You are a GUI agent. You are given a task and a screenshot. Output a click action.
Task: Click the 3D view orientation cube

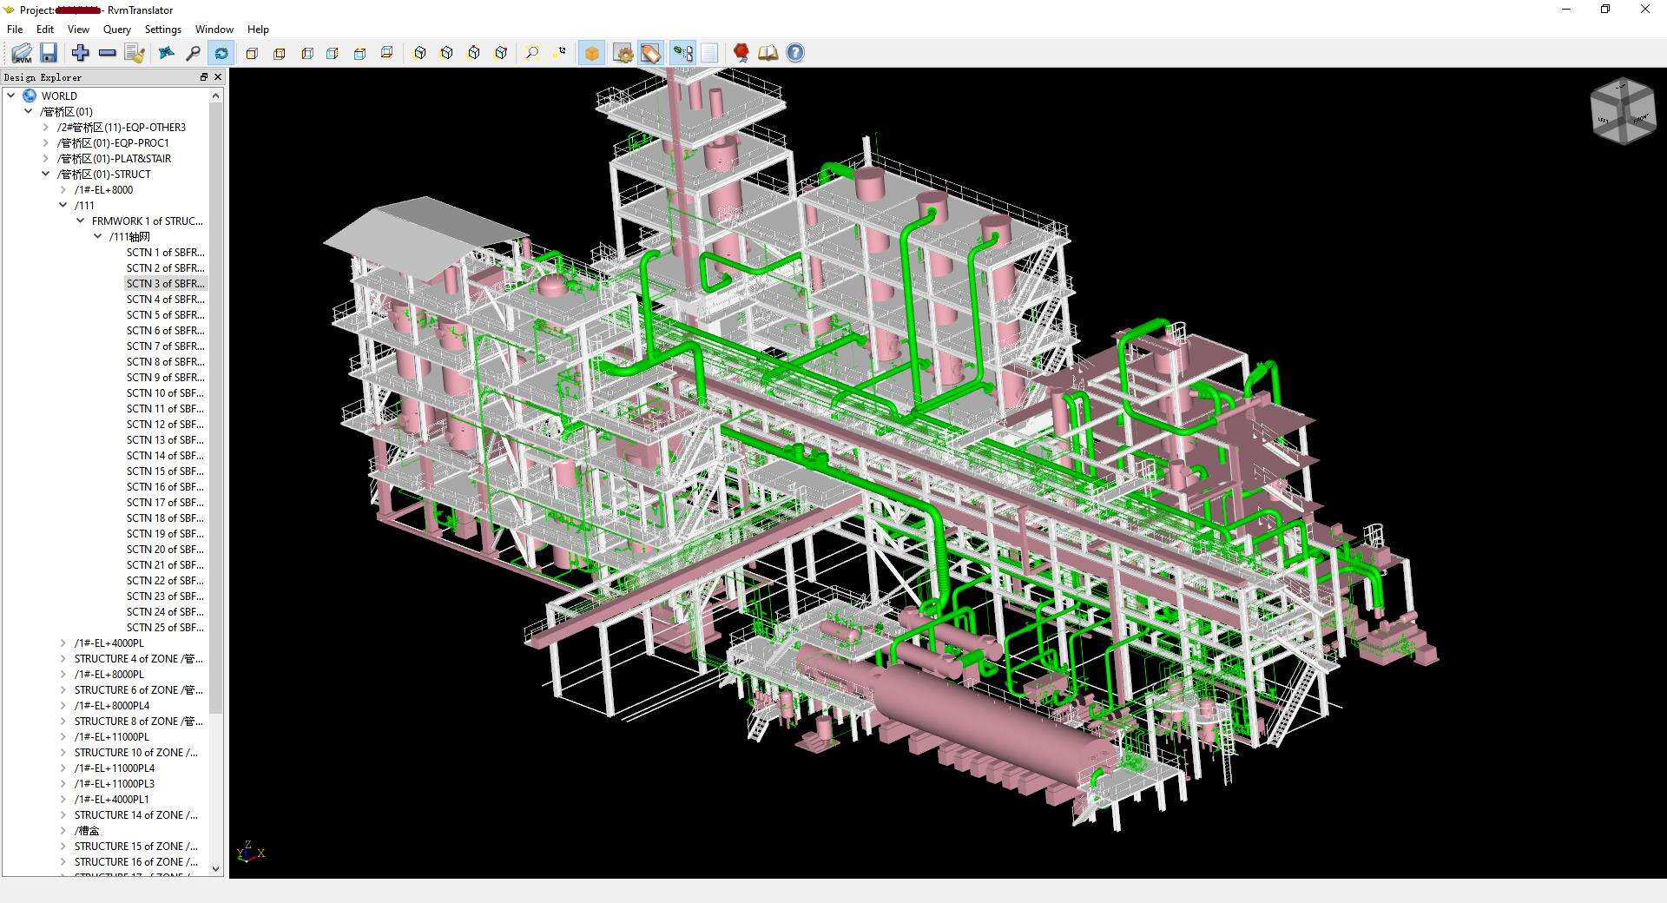coord(1624,110)
